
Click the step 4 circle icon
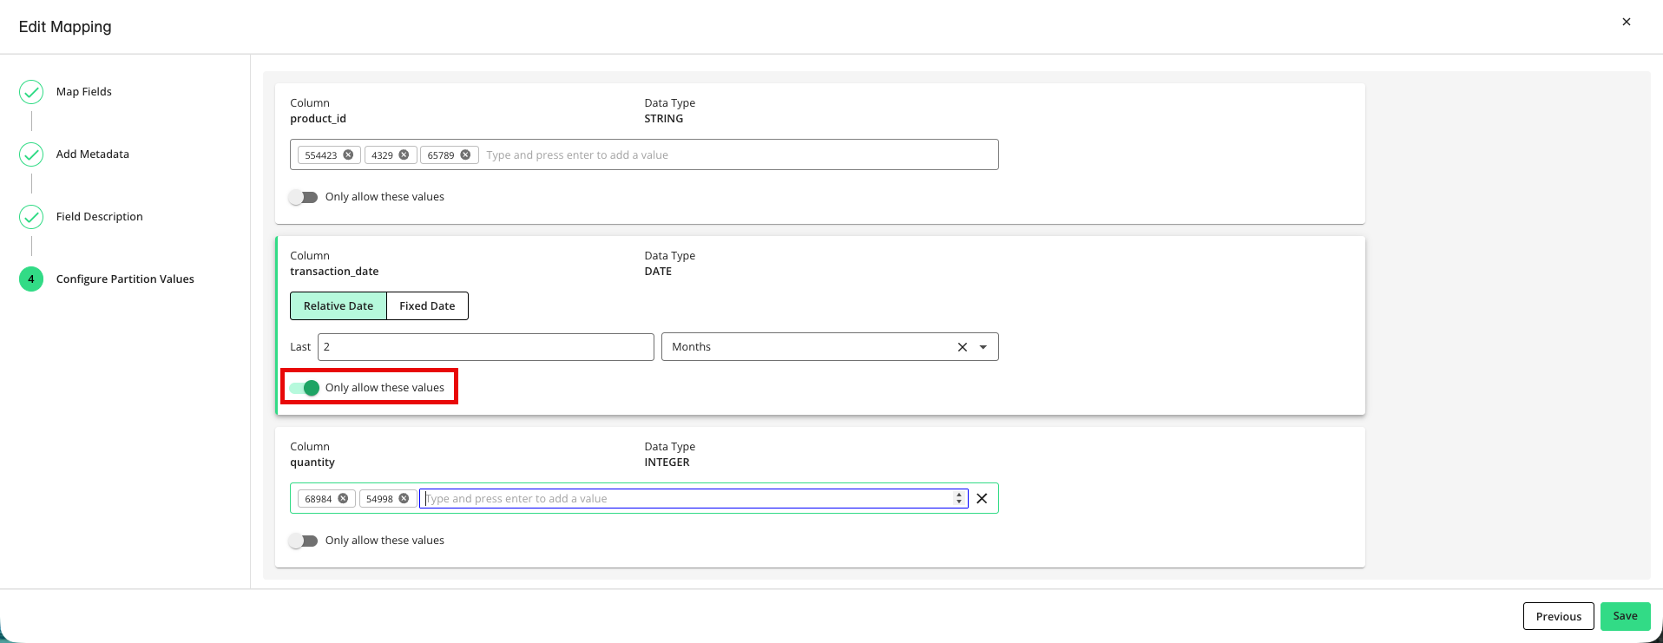pyautogui.click(x=31, y=279)
